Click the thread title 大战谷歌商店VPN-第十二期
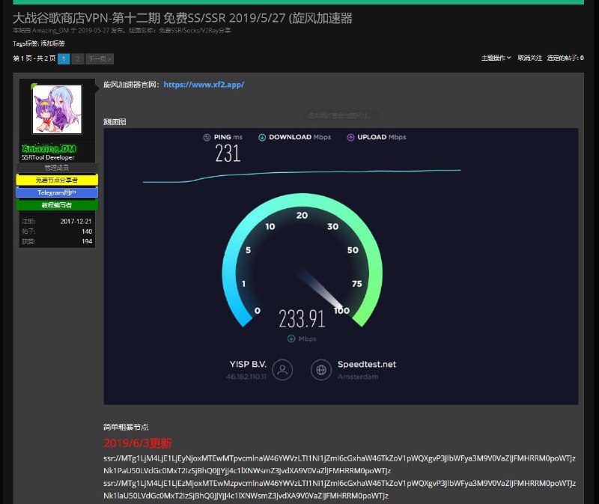Viewport: 599px width, 504px height. click(x=183, y=18)
